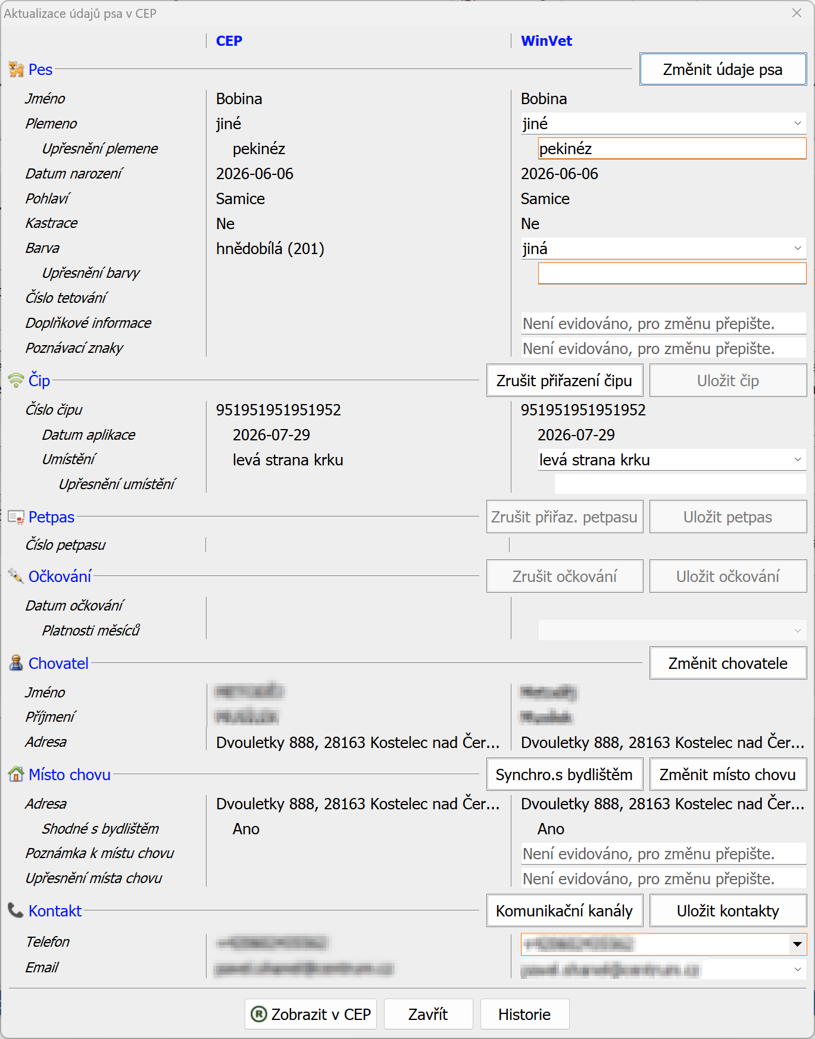815x1039 pixels.
Task: Click the CEP chip number 951951951952
Action: 279,410
